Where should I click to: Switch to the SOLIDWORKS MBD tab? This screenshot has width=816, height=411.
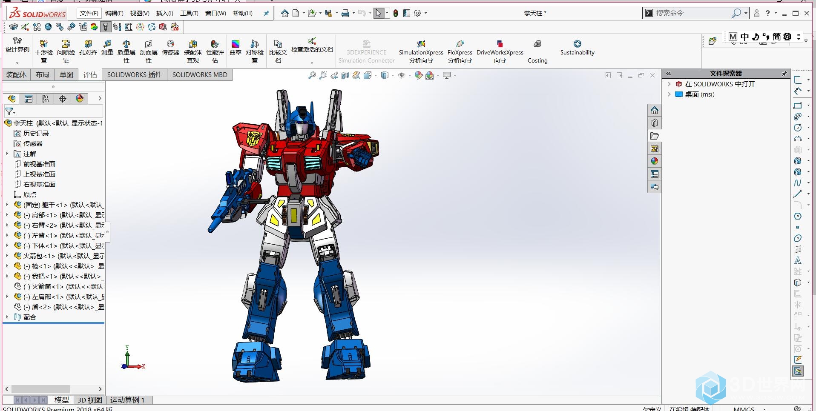point(200,75)
